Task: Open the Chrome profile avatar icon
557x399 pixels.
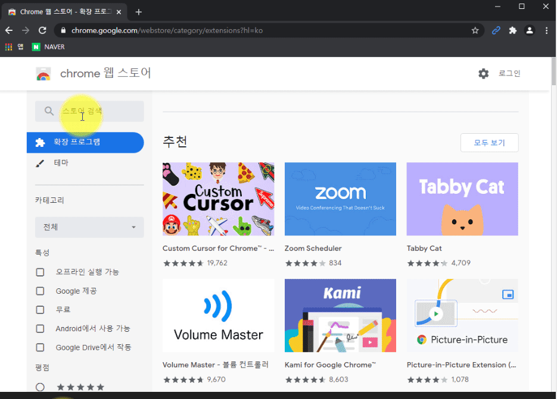Action: [x=529, y=30]
